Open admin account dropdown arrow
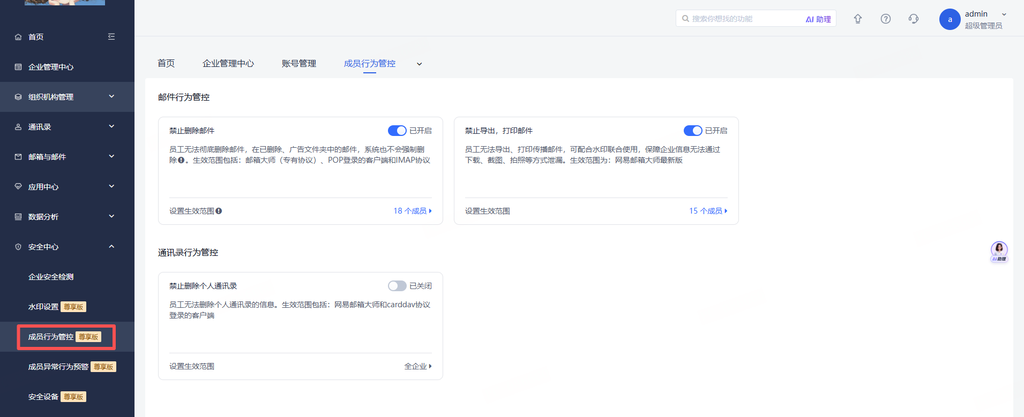 click(1004, 14)
